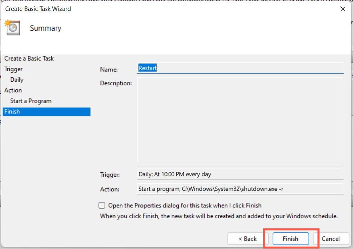The width and height of the screenshot is (353, 249).
Task: Click the Finish button to create task
Action: [290, 238]
